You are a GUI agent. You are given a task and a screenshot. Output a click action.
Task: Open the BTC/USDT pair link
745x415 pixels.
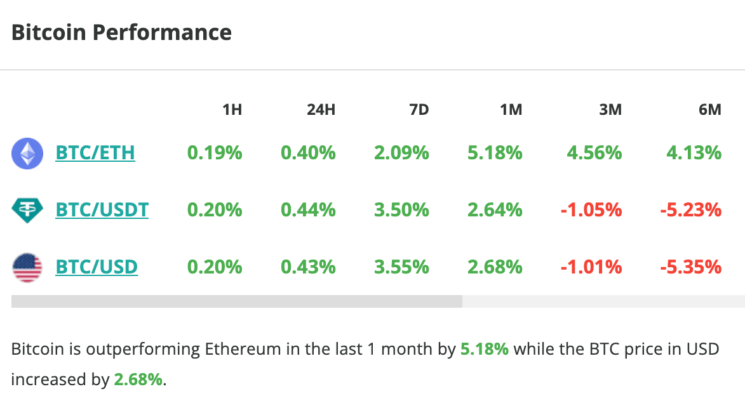[102, 209]
